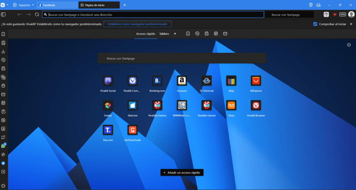Screen dimensions: 356x190
Task: Focus the address bar field
Action: (153, 15)
